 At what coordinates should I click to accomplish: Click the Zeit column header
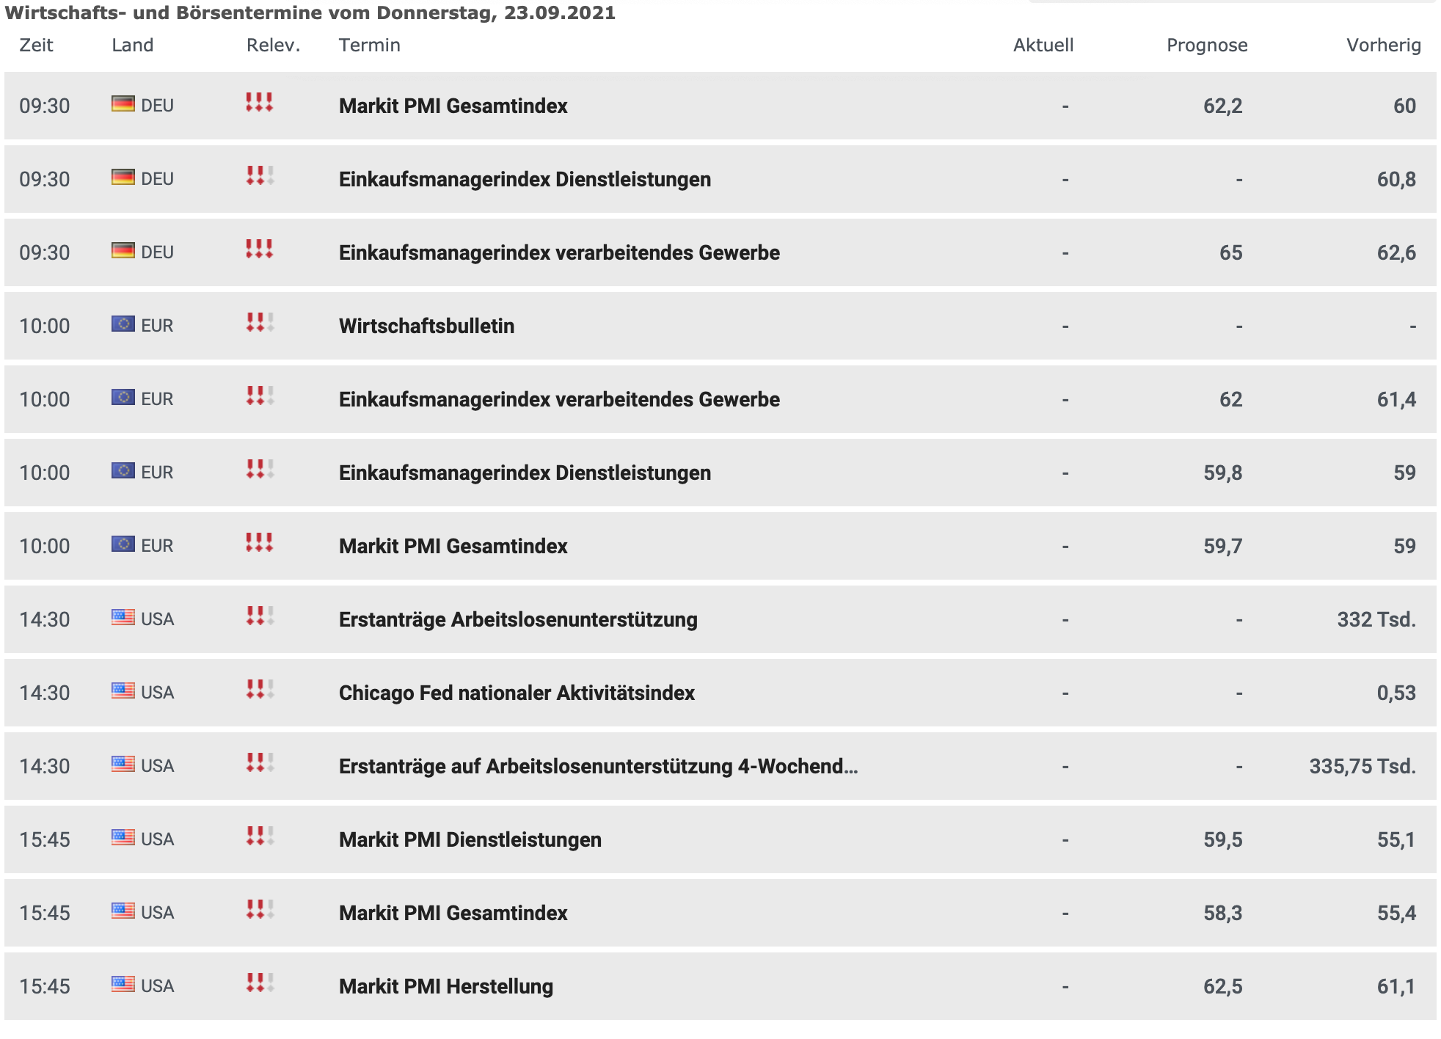(x=36, y=45)
